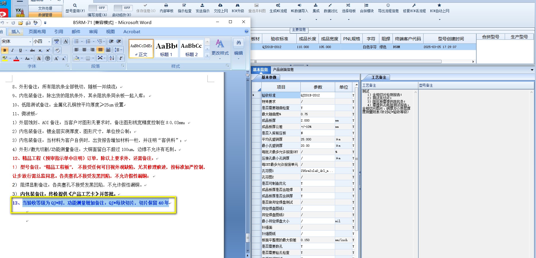Open the Acrobat ribbon tab

tap(132, 32)
